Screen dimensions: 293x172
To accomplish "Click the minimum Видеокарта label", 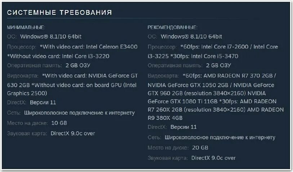I will click(x=23, y=76).
